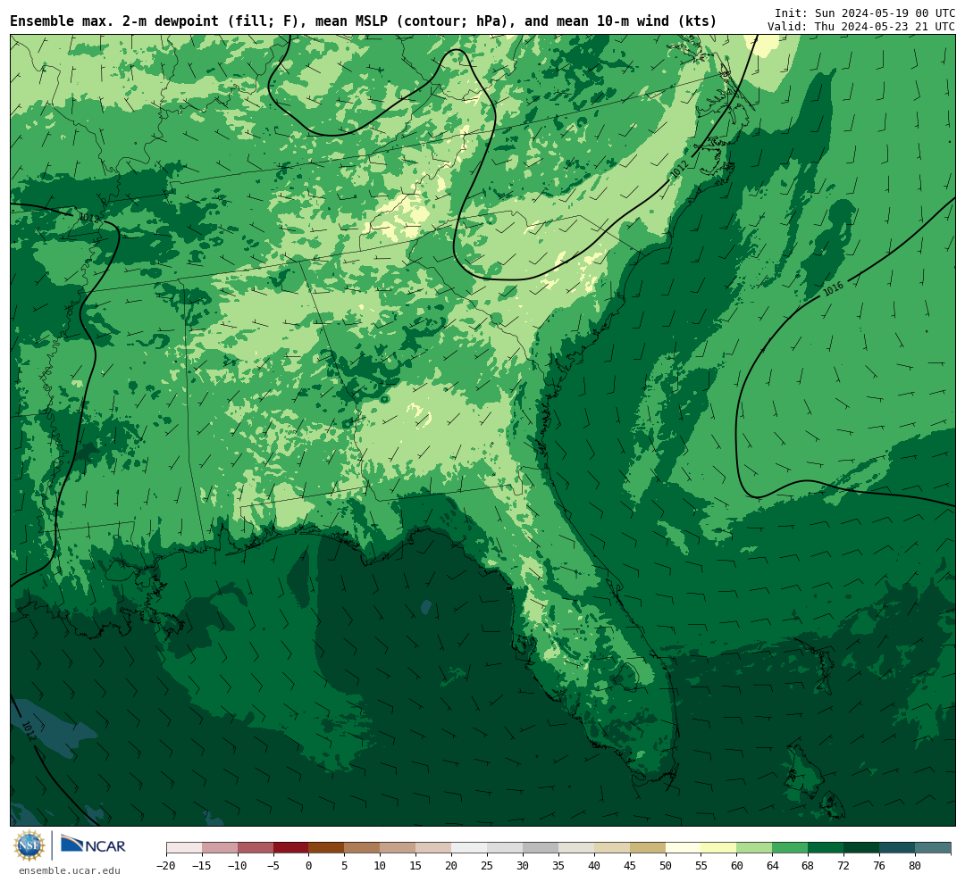Pick the yellow swatch between 55 and 60
The height and width of the screenshot is (882, 965).
pos(718,848)
